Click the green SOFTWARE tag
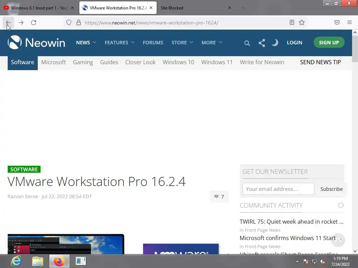The image size is (358, 268). (x=24, y=169)
